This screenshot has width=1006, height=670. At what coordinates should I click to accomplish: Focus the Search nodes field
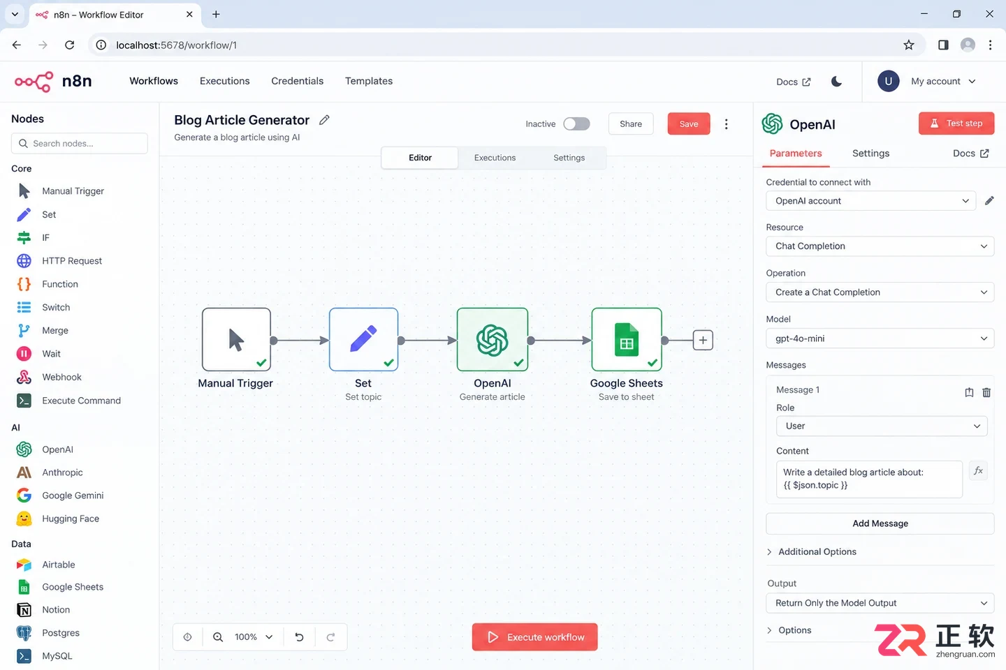80,143
